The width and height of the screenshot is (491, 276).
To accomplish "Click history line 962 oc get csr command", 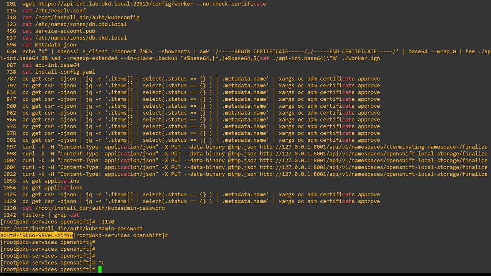I will 201,113.
